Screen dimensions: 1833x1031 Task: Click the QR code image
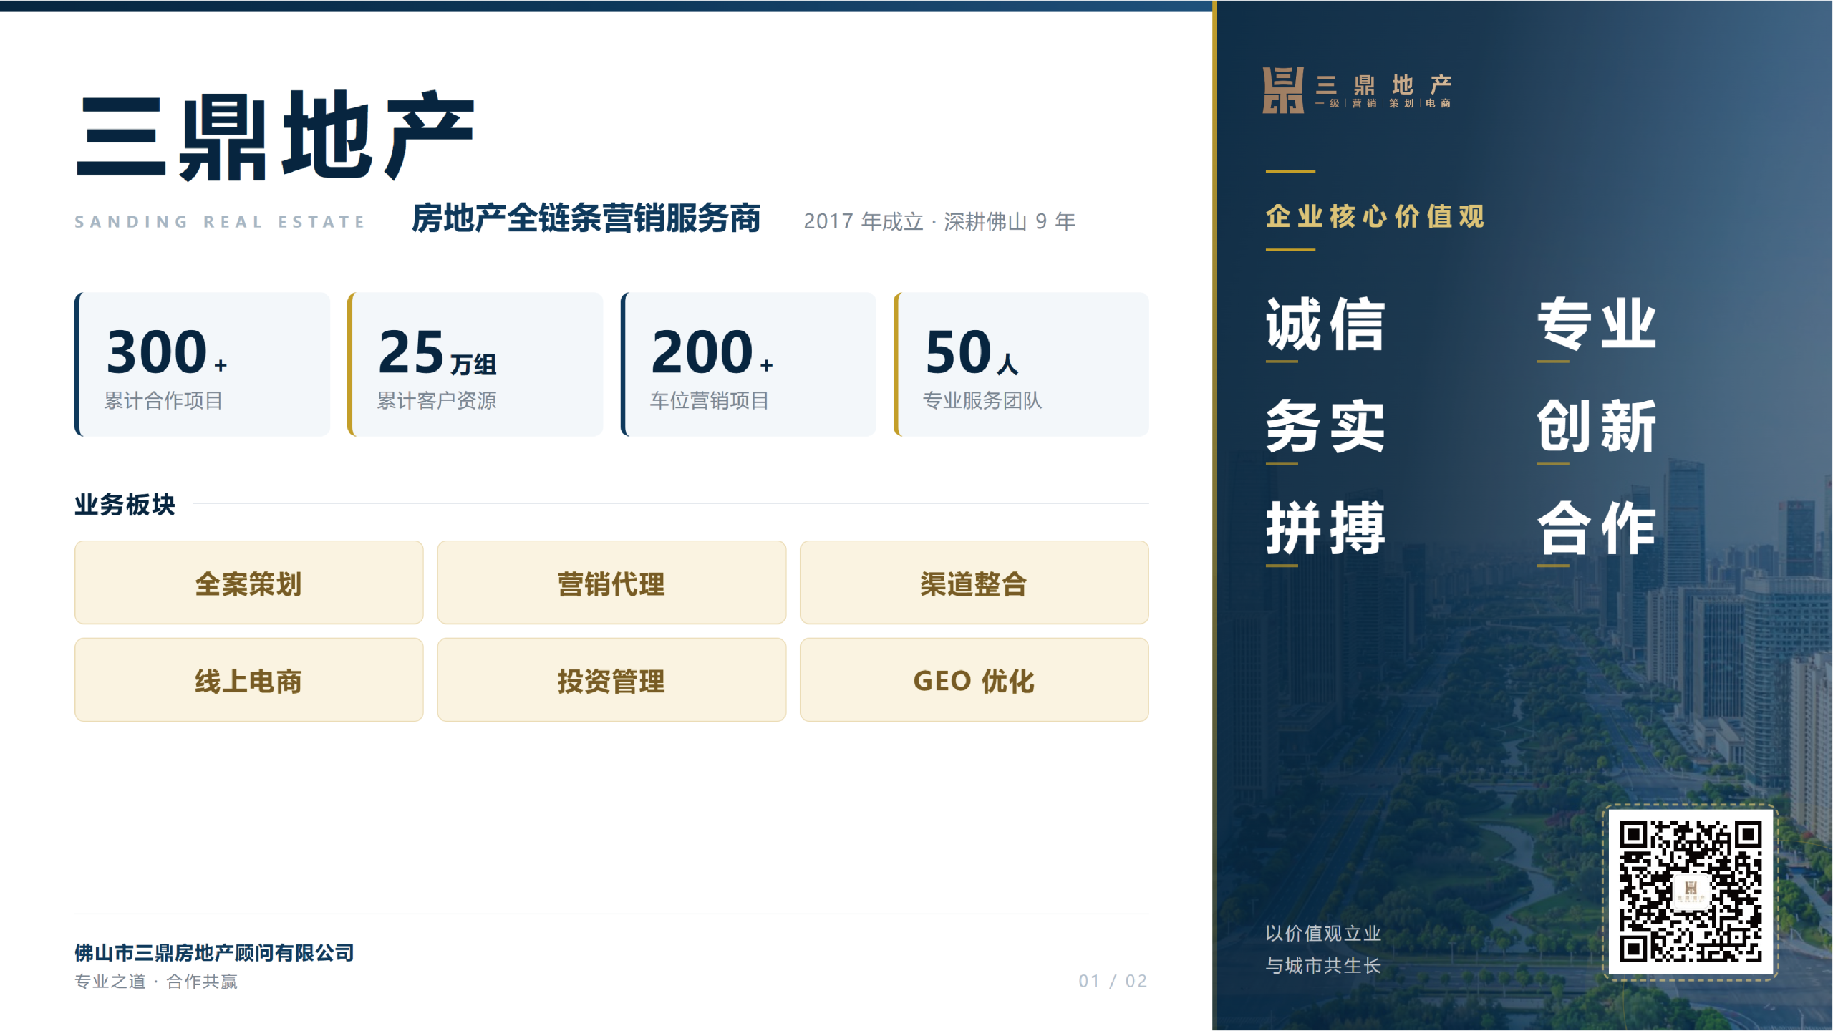pos(1691,892)
